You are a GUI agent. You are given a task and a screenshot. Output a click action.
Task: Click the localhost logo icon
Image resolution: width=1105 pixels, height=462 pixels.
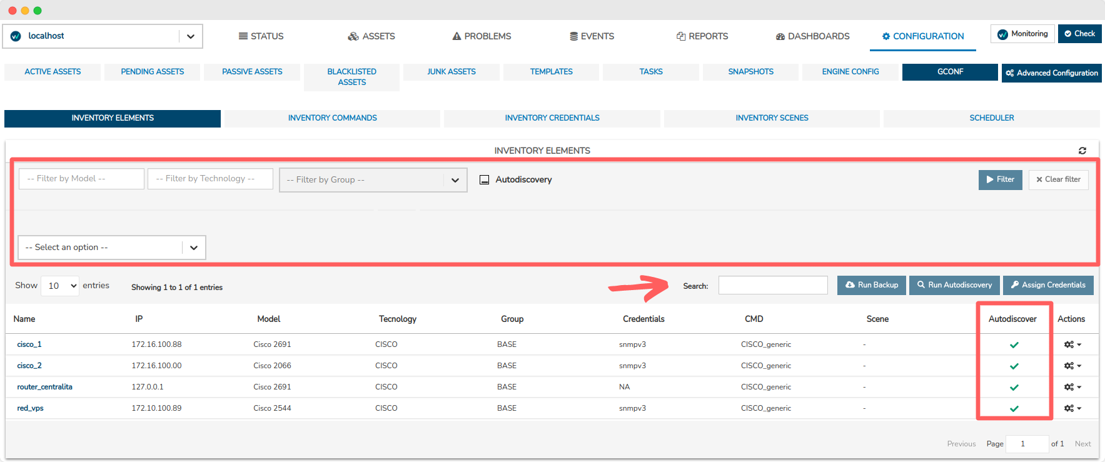click(16, 36)
